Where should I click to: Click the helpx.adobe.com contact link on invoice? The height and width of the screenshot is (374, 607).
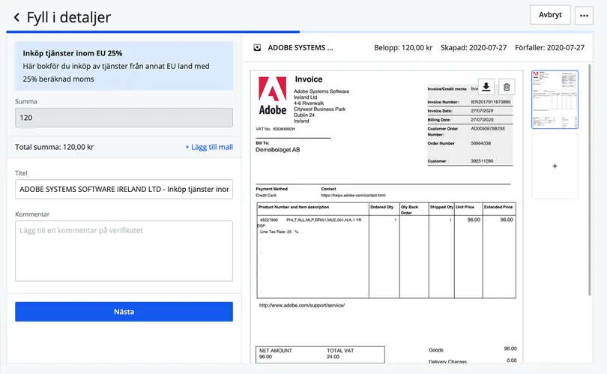pyautogui.click(x=353, y=196)
